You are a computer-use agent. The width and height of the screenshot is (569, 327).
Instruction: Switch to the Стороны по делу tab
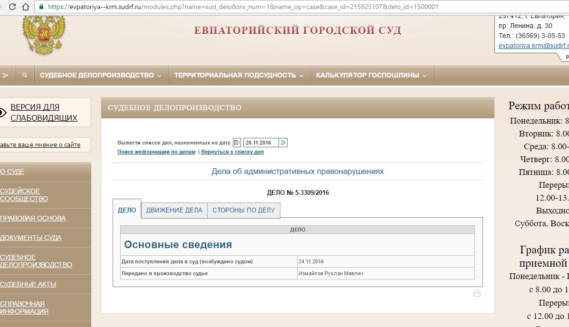coord(244,210)
